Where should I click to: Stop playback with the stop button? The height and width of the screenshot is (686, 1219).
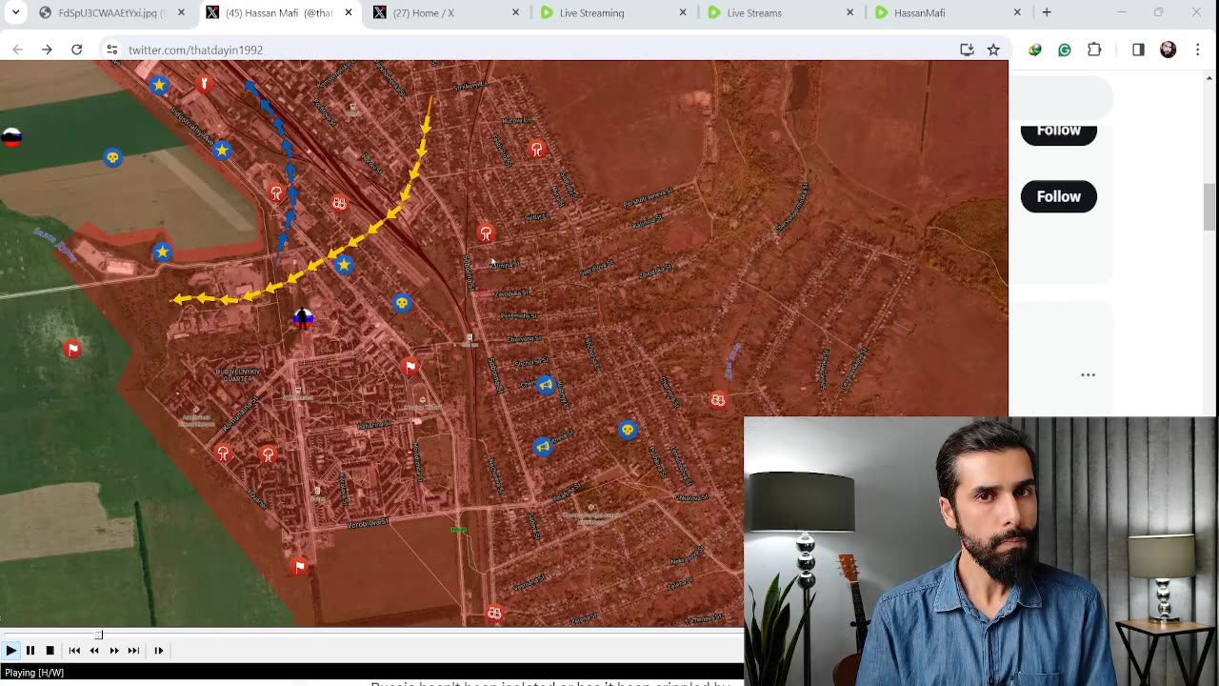[50, 651]
